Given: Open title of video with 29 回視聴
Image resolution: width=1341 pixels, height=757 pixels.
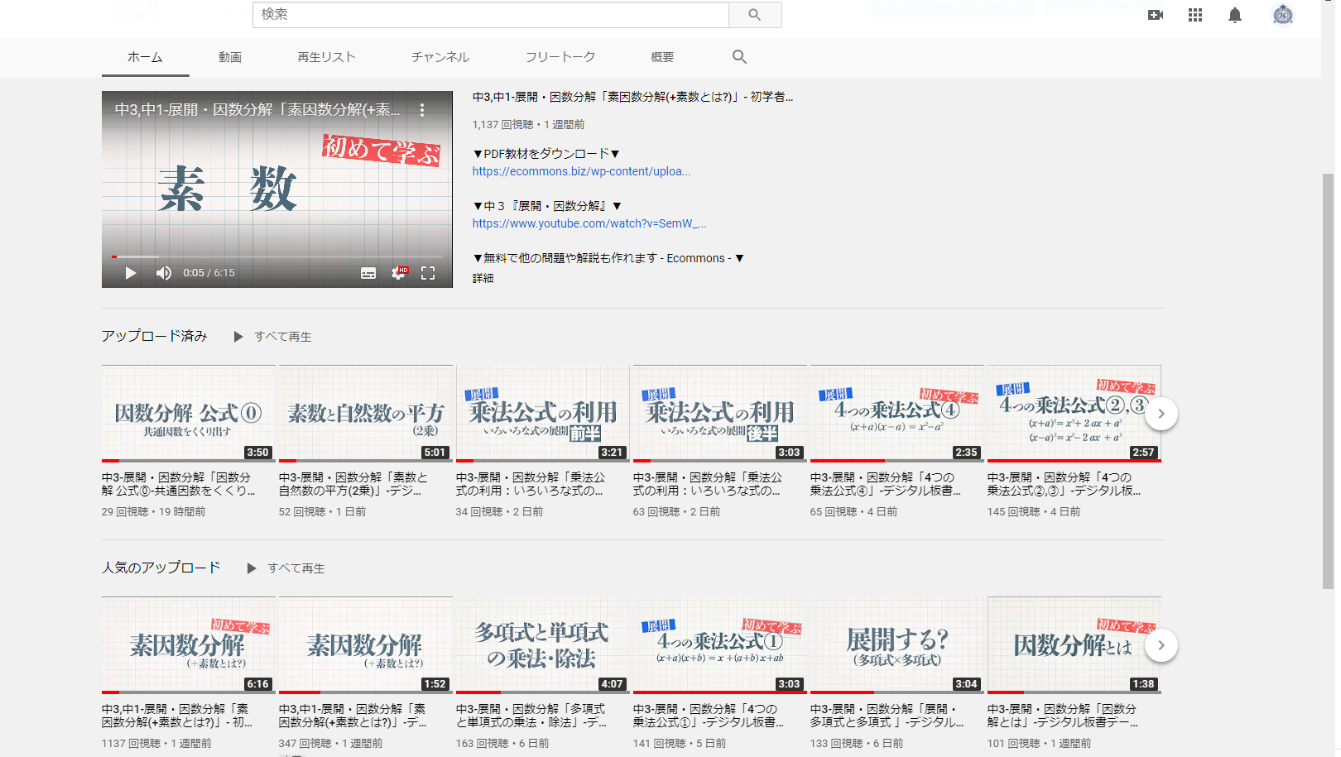Looking at the screenshot, I should pyautogui.click(x=178, y=484).
